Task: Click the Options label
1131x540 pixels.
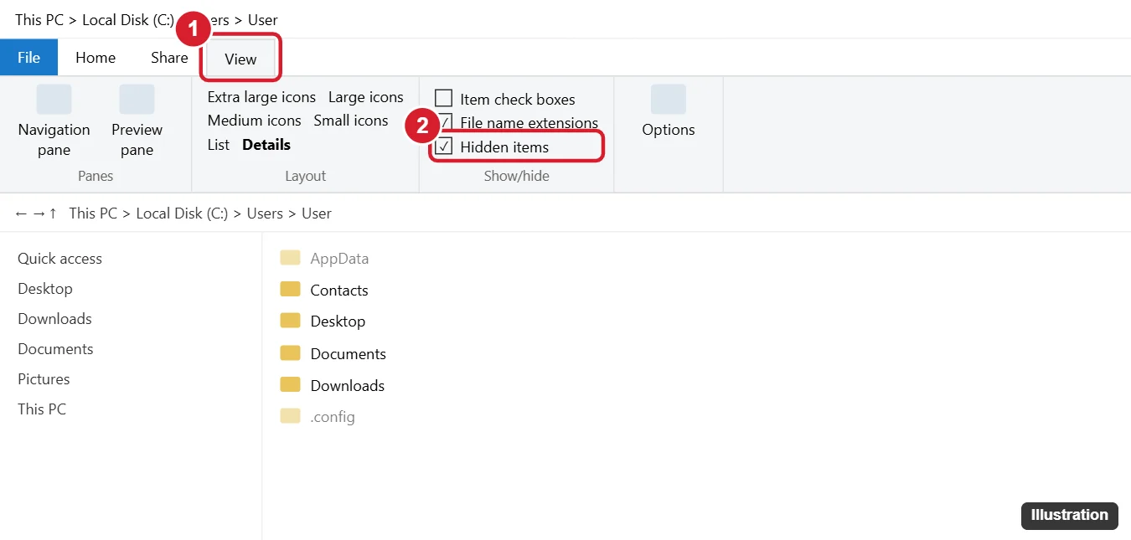Action: [669, 130]
